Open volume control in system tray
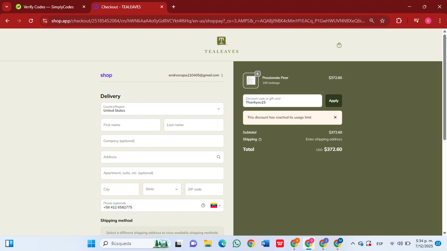The height and width of the screenshot is (251, 447). tap(400, 244)
